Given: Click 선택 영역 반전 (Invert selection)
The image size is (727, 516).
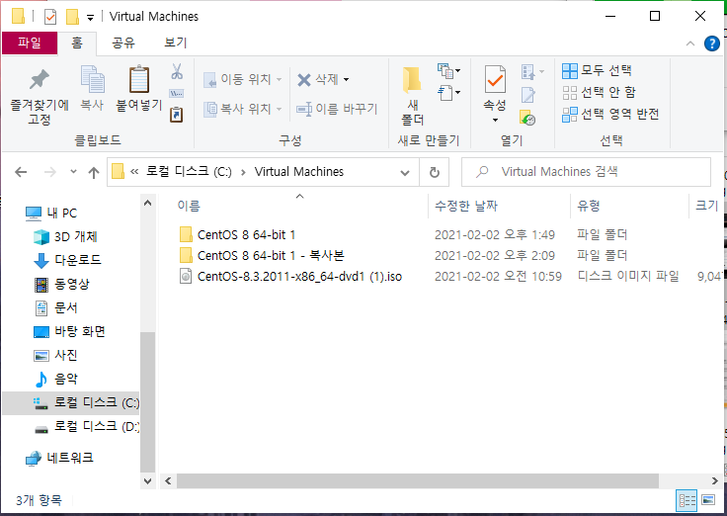Looking at the screenshot, I should click(610, 114).
